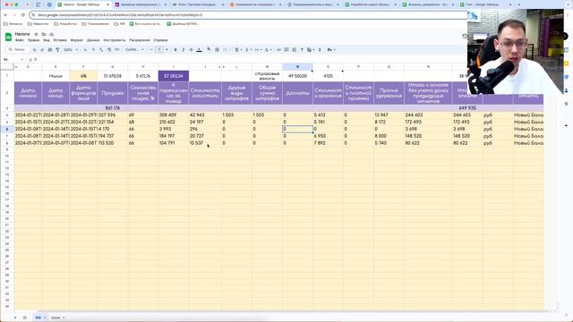Open the Разработка bookmarks folder
Image resolution: width=573 pixels, height=322 pixels.
[65, 24]
